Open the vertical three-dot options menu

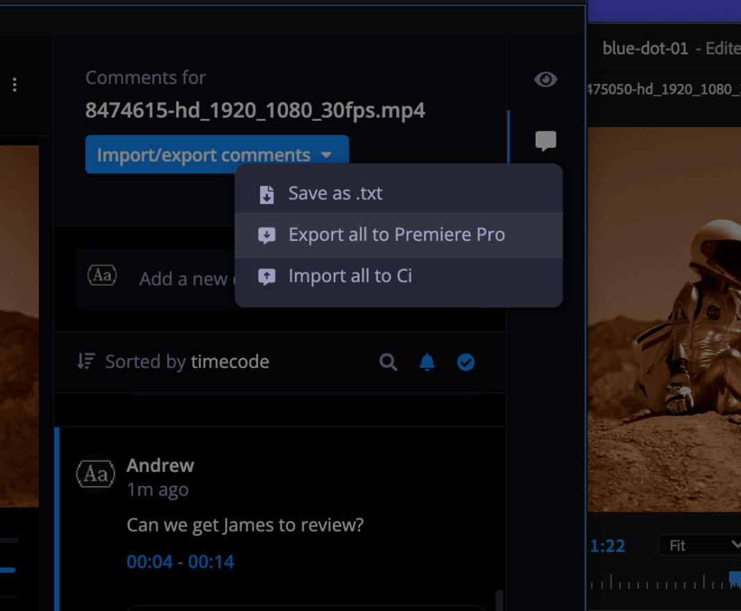click(15, 84)
